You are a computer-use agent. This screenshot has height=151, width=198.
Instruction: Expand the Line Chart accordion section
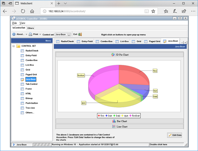(x=119, y=126)
